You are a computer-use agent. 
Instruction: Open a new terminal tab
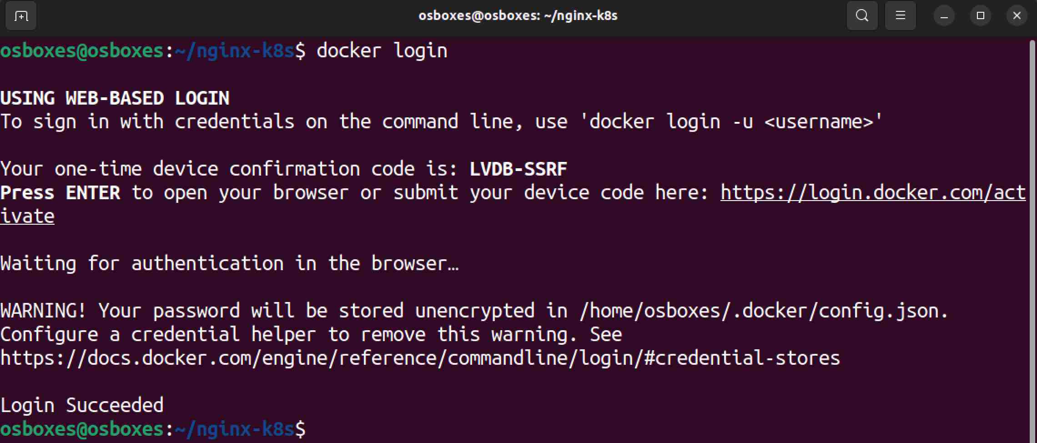click(x=21, y=16)
